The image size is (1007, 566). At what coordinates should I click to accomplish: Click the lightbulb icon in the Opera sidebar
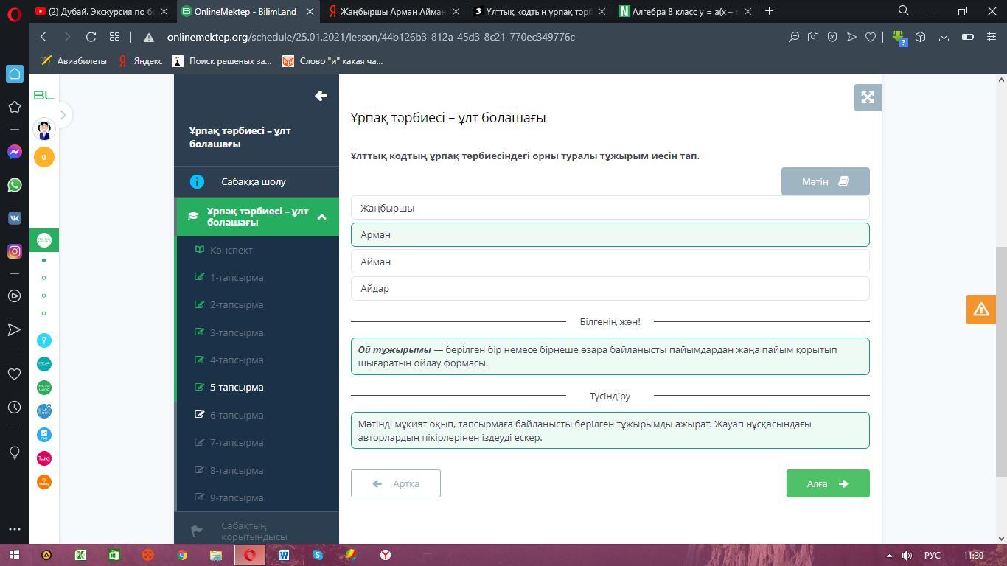click(x=14, y=452)
